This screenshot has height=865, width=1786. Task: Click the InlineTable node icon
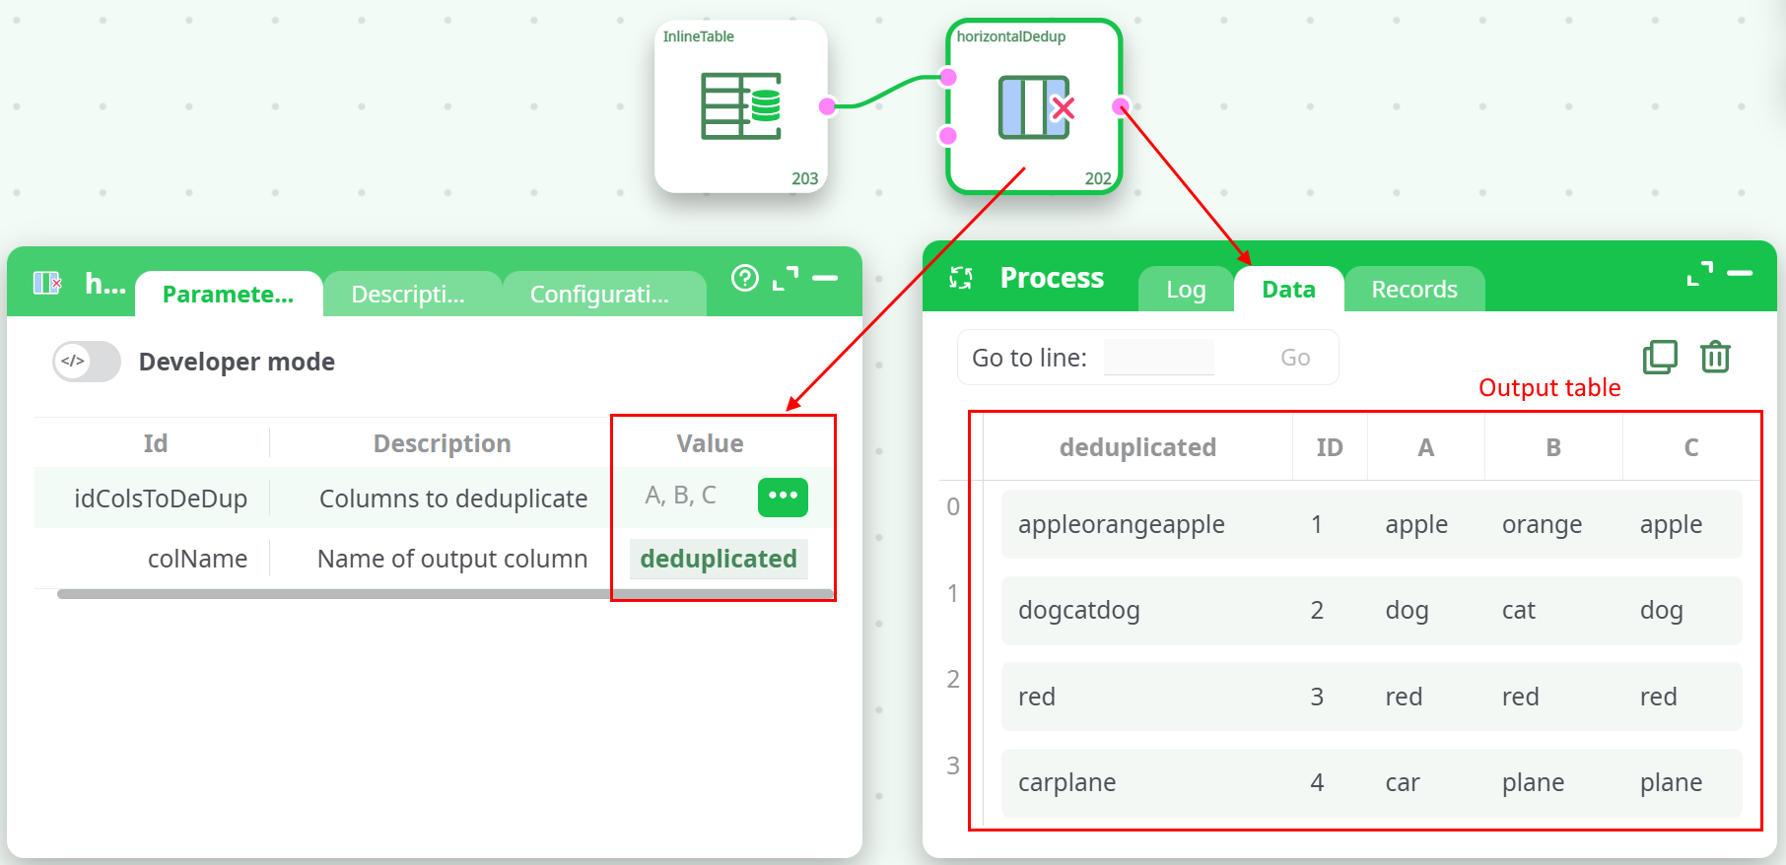point(740,106)
